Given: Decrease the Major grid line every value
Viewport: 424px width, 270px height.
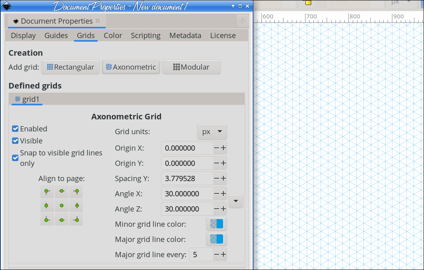Looking at the screenshot, I should (216, 255).
